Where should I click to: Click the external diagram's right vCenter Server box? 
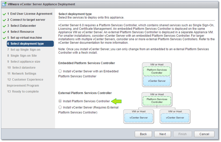pos(175,118)
